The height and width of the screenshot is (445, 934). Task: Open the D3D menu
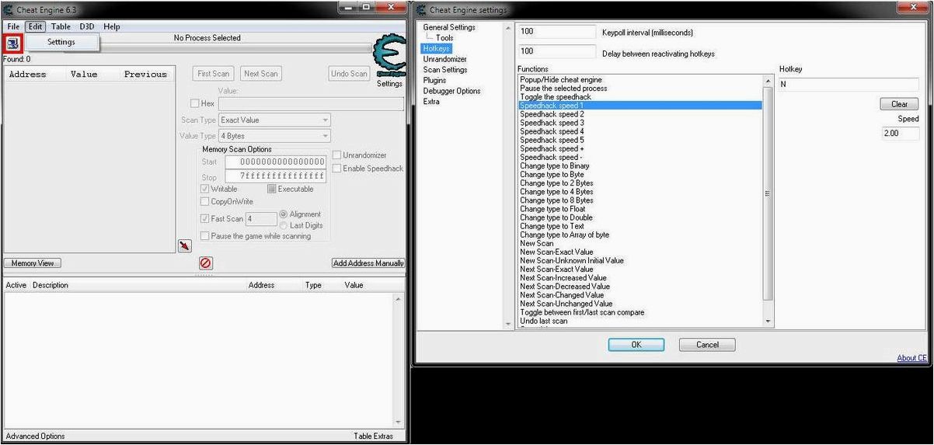point(86,26)
